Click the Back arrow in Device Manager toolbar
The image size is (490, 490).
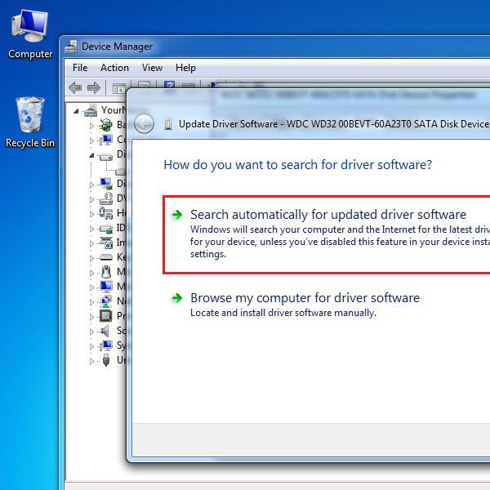[75, 88]
